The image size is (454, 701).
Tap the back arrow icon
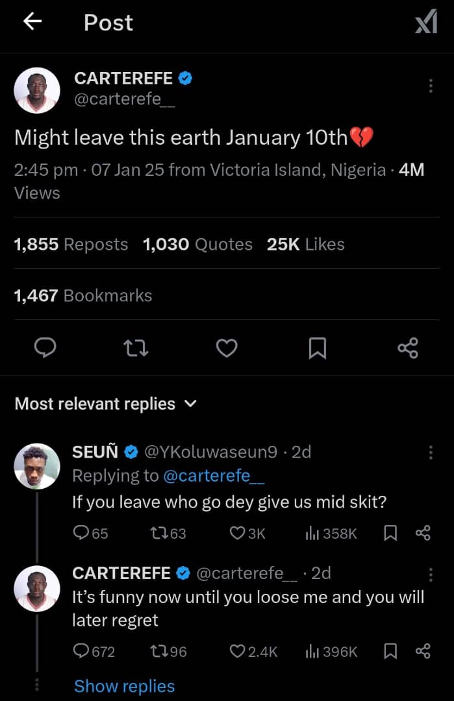tap(32, 22)
